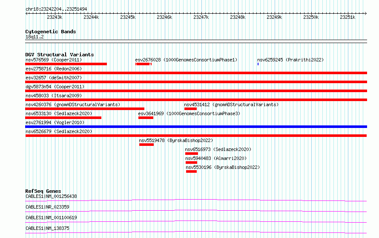Viewport: 379px width, 238px height.
Task: Click the blue esv2761994 variant bar
Action: (x=196, y=127)
